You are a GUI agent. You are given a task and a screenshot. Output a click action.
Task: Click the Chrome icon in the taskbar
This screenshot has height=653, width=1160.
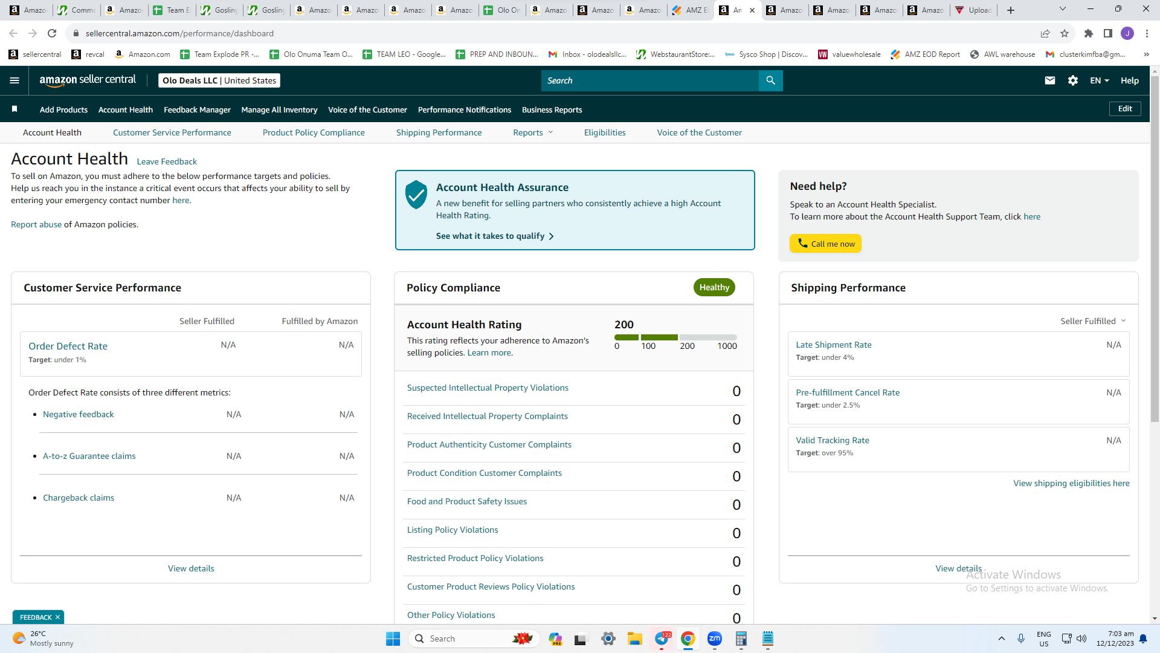[x=688, y=638]
